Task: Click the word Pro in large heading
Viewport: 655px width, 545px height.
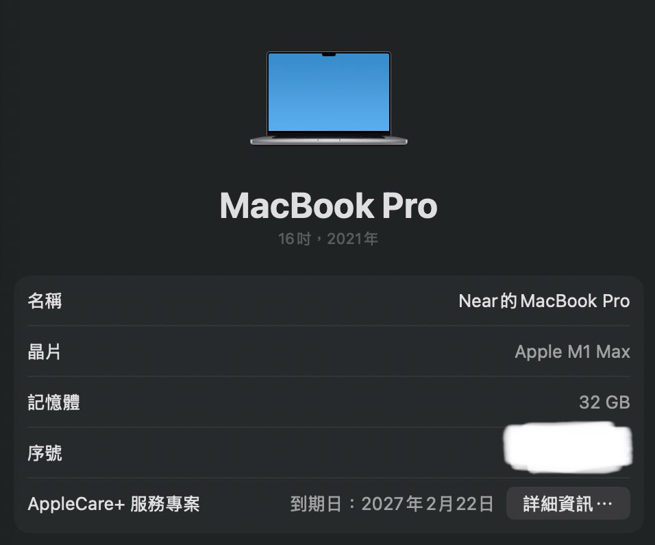Action: tap(410, 206)
